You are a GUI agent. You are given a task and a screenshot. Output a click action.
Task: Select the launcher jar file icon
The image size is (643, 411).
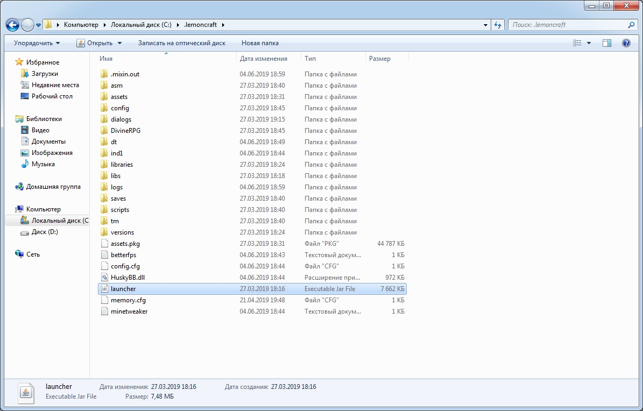(104, 289)
